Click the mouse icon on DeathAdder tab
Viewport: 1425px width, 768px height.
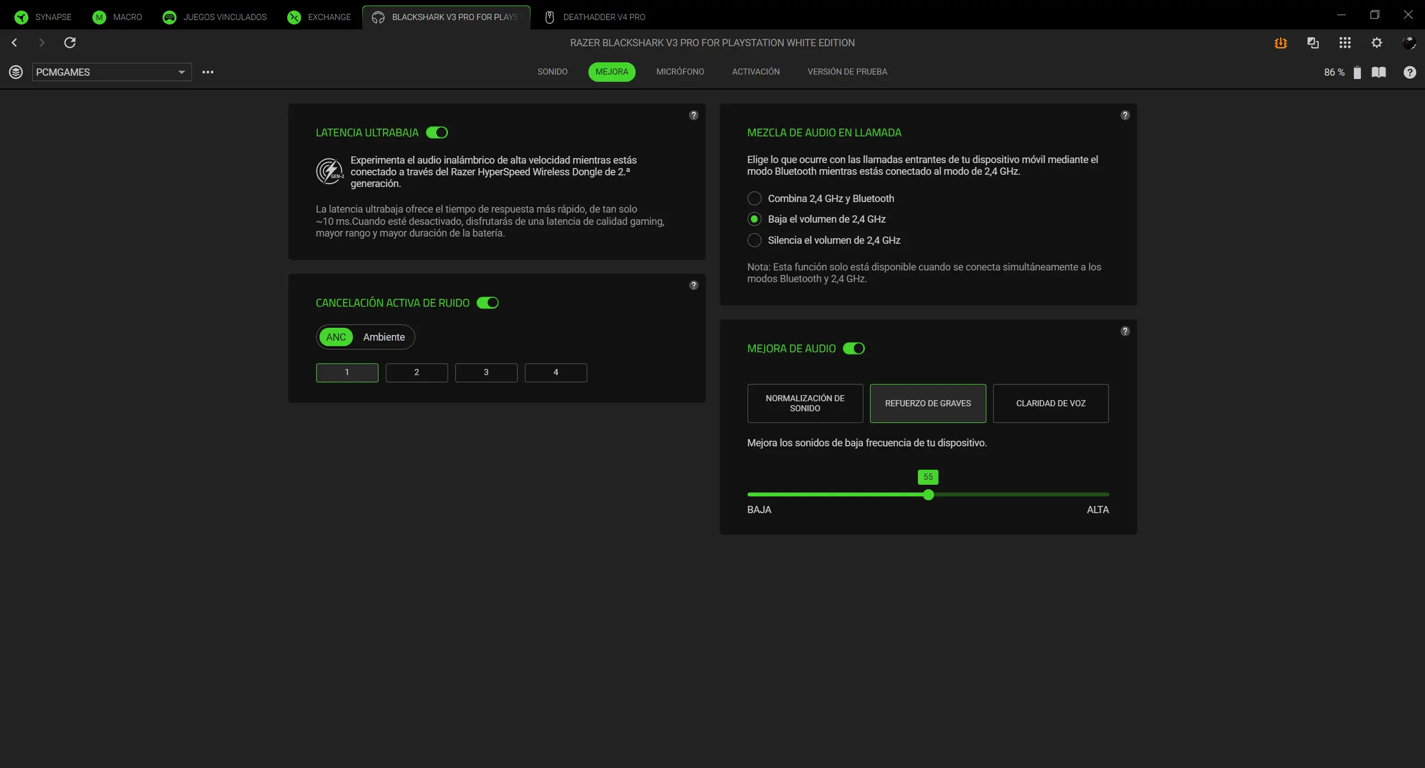coord(549,17)
